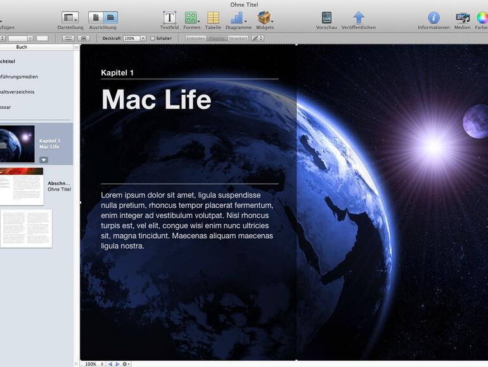This screenshot has height=367, width=488.
Task: Open the Farben color wheel
Action: tap(482, 18)
